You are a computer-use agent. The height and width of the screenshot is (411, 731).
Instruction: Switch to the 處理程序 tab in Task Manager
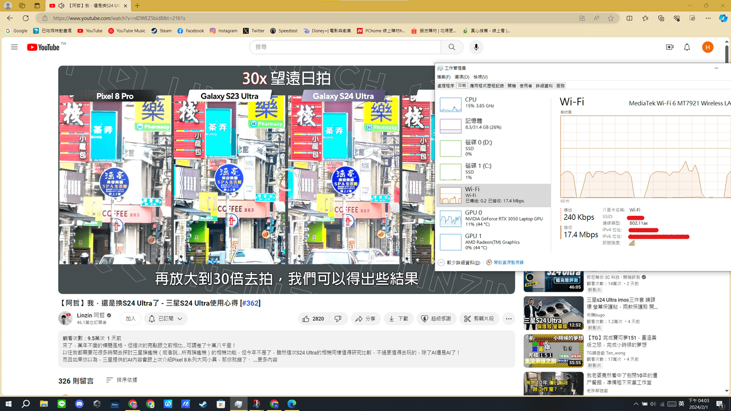(445, 86)
